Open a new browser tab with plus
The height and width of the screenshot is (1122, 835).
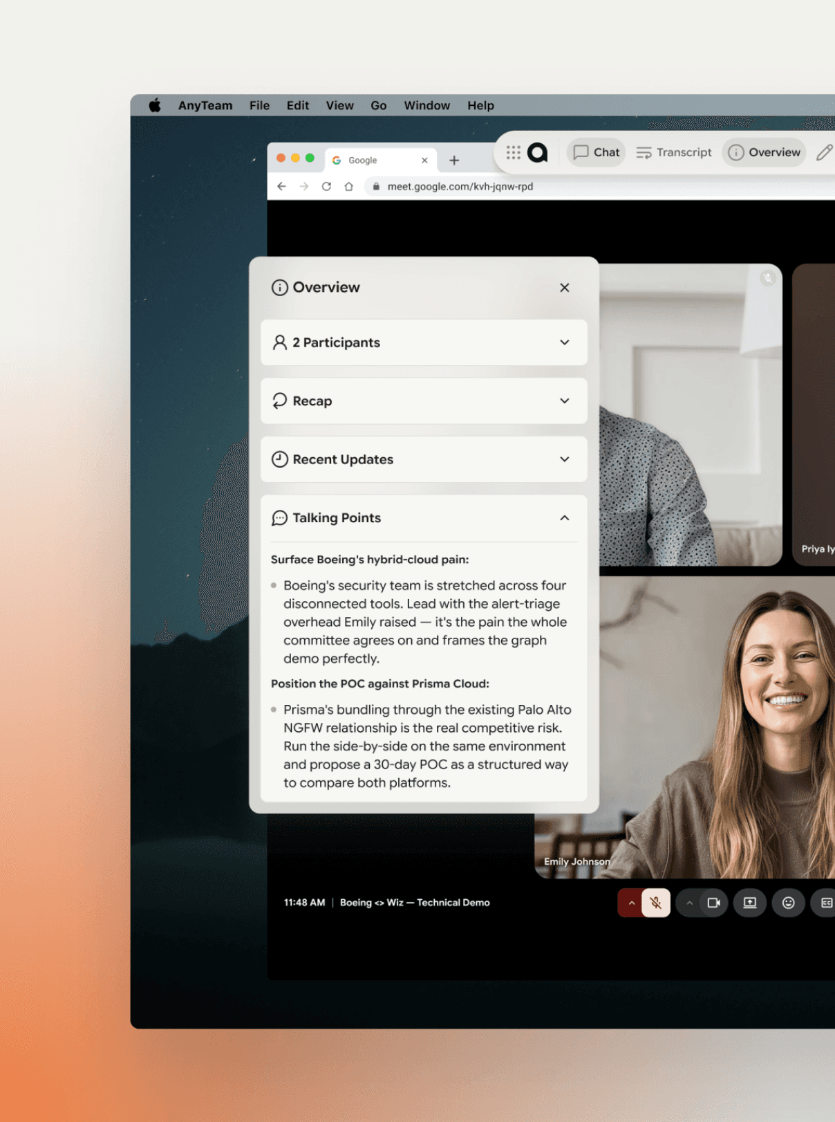click(454, 160)
